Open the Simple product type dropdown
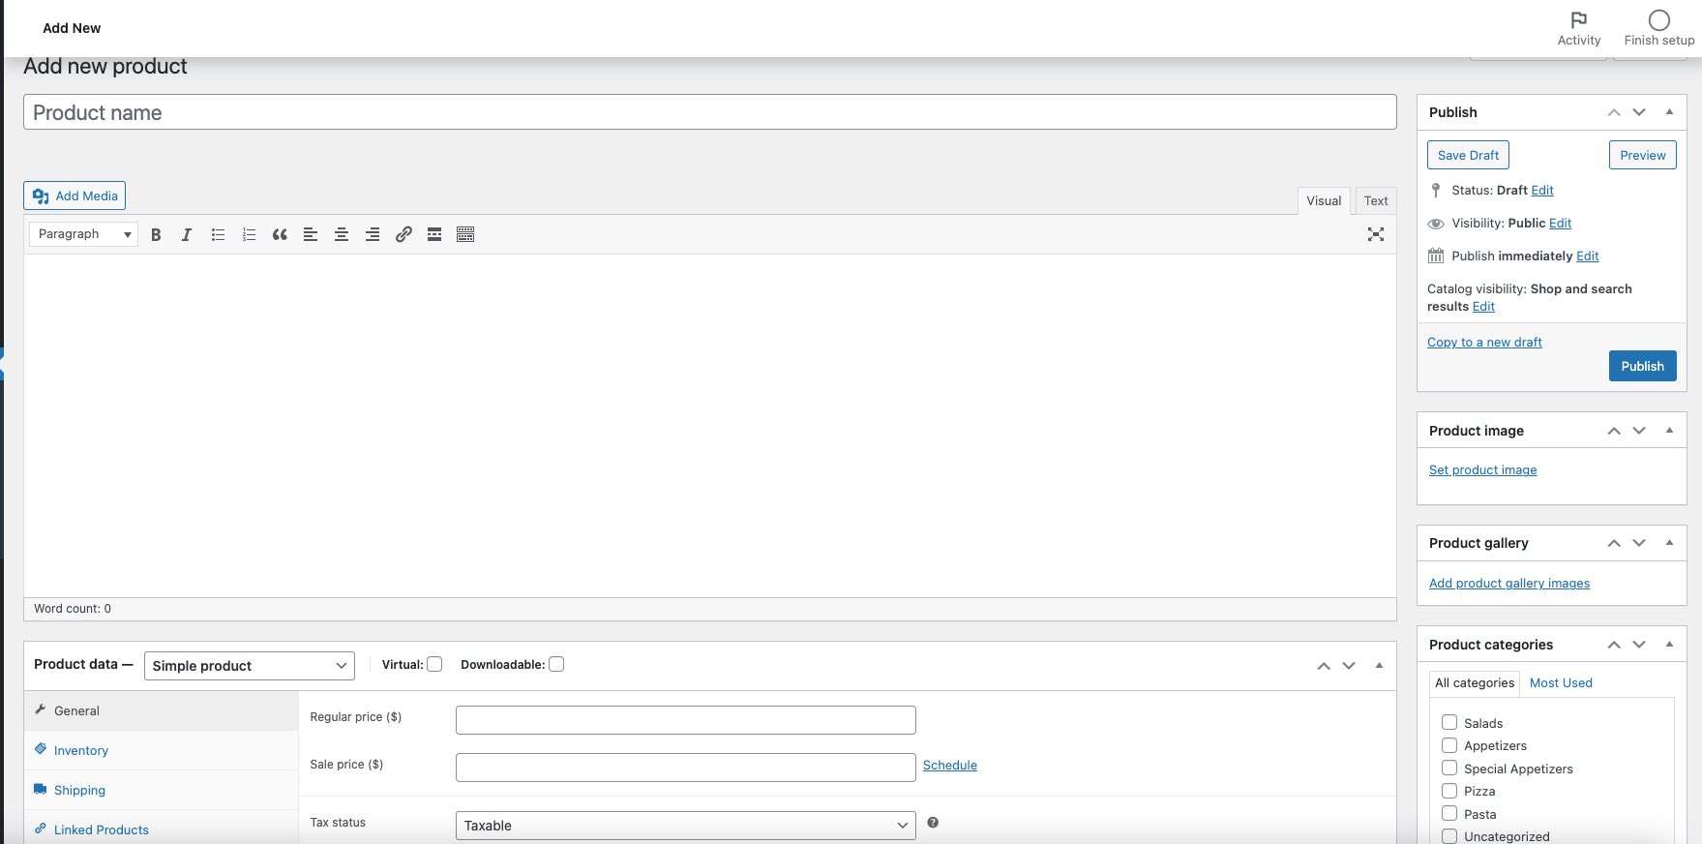Viewport: 1702px width, 844px height. coord(250,666)
